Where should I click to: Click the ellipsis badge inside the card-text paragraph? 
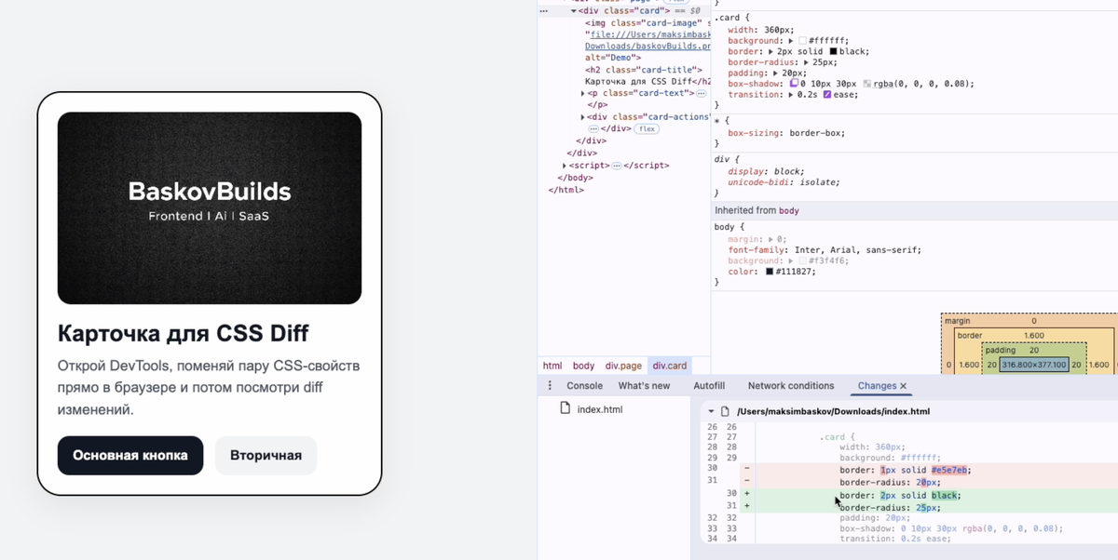(x=701, y=93)
